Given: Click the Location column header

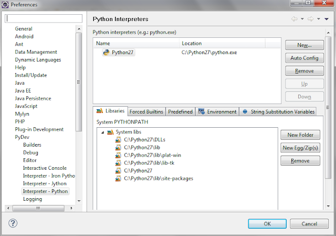Looking at the screenshot, I should click(x=223, y=43).
